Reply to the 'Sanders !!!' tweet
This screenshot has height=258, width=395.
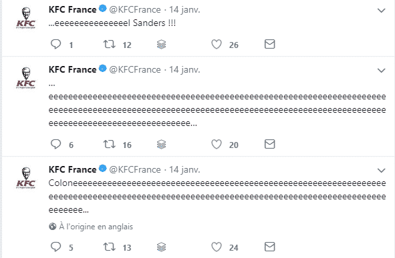coord(55,44)
